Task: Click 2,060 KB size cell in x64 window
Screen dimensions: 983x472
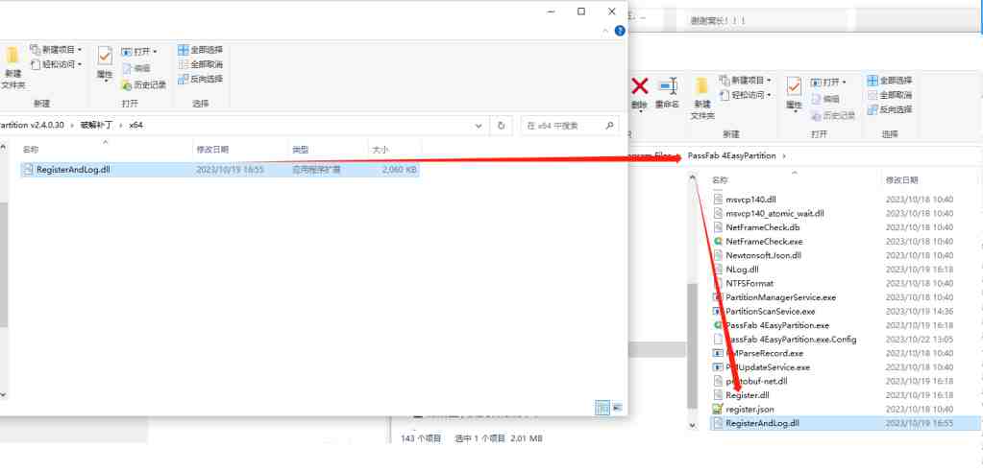Action: click(399, 170)
